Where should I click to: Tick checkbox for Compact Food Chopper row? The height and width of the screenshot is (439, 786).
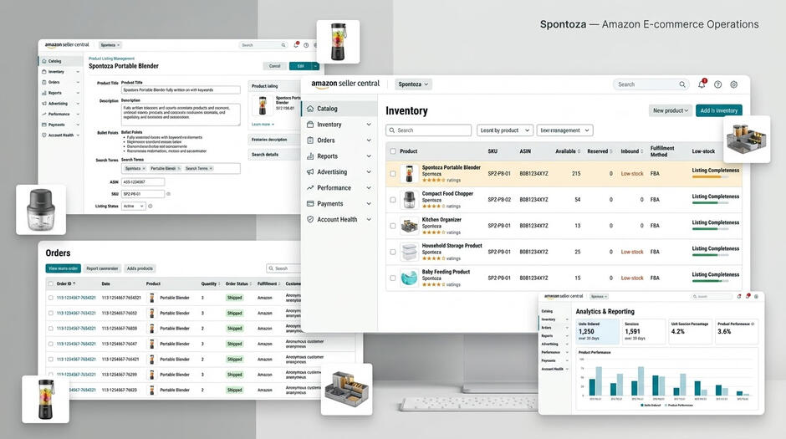coord(393,200)
